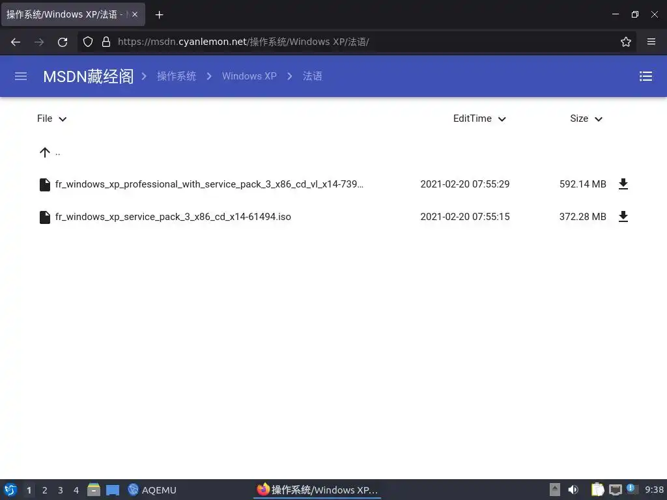The image size is (667, 500).
Task: Switch to workspace 4
Action: (76, 490)
